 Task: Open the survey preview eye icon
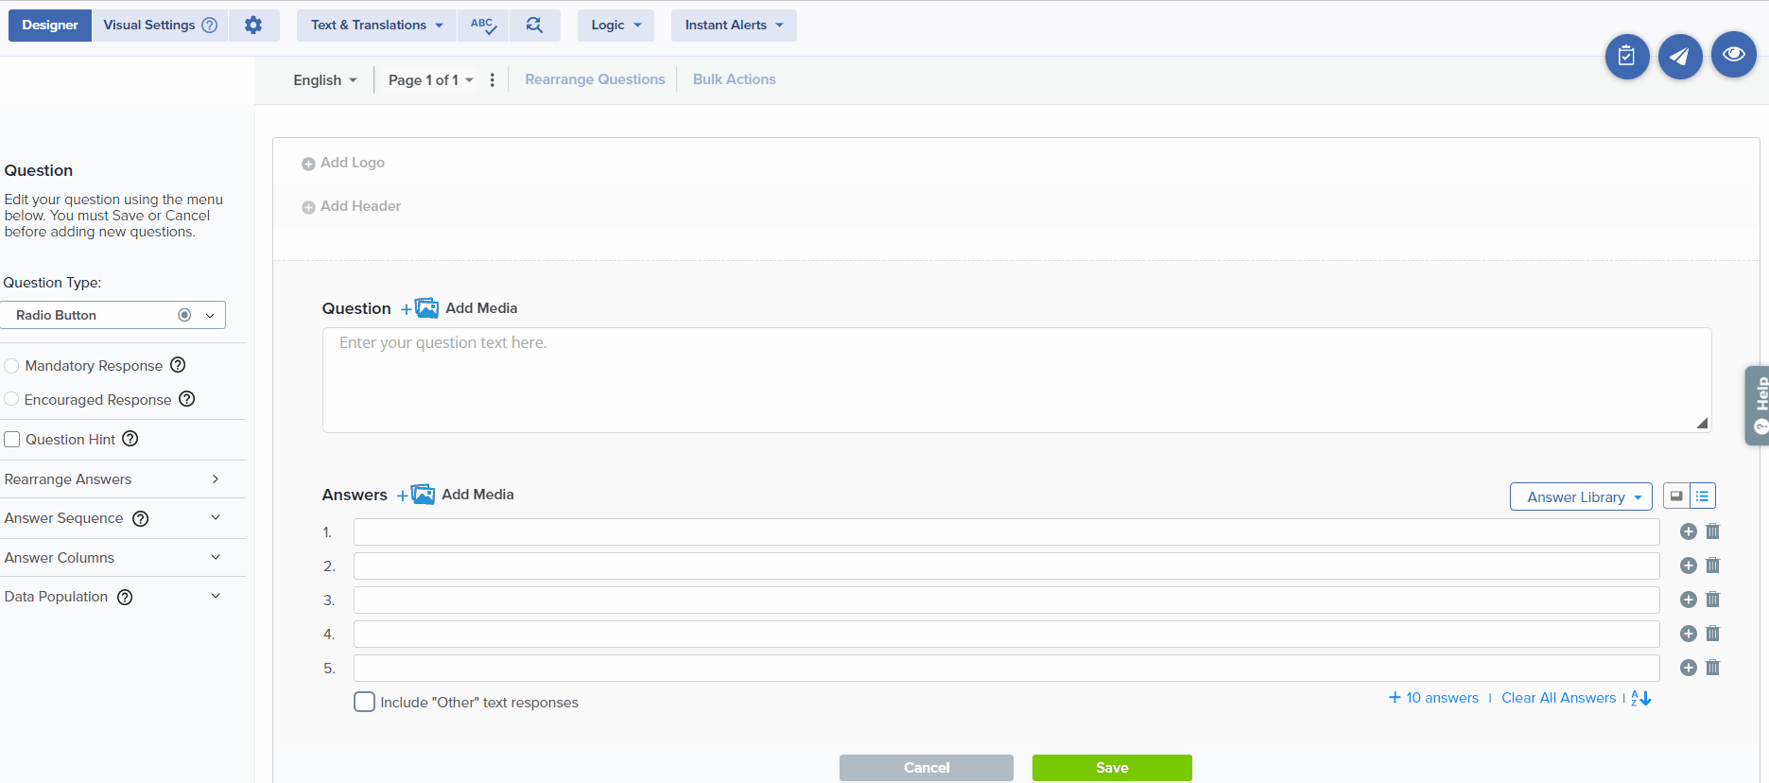[x=1733, y=56]
